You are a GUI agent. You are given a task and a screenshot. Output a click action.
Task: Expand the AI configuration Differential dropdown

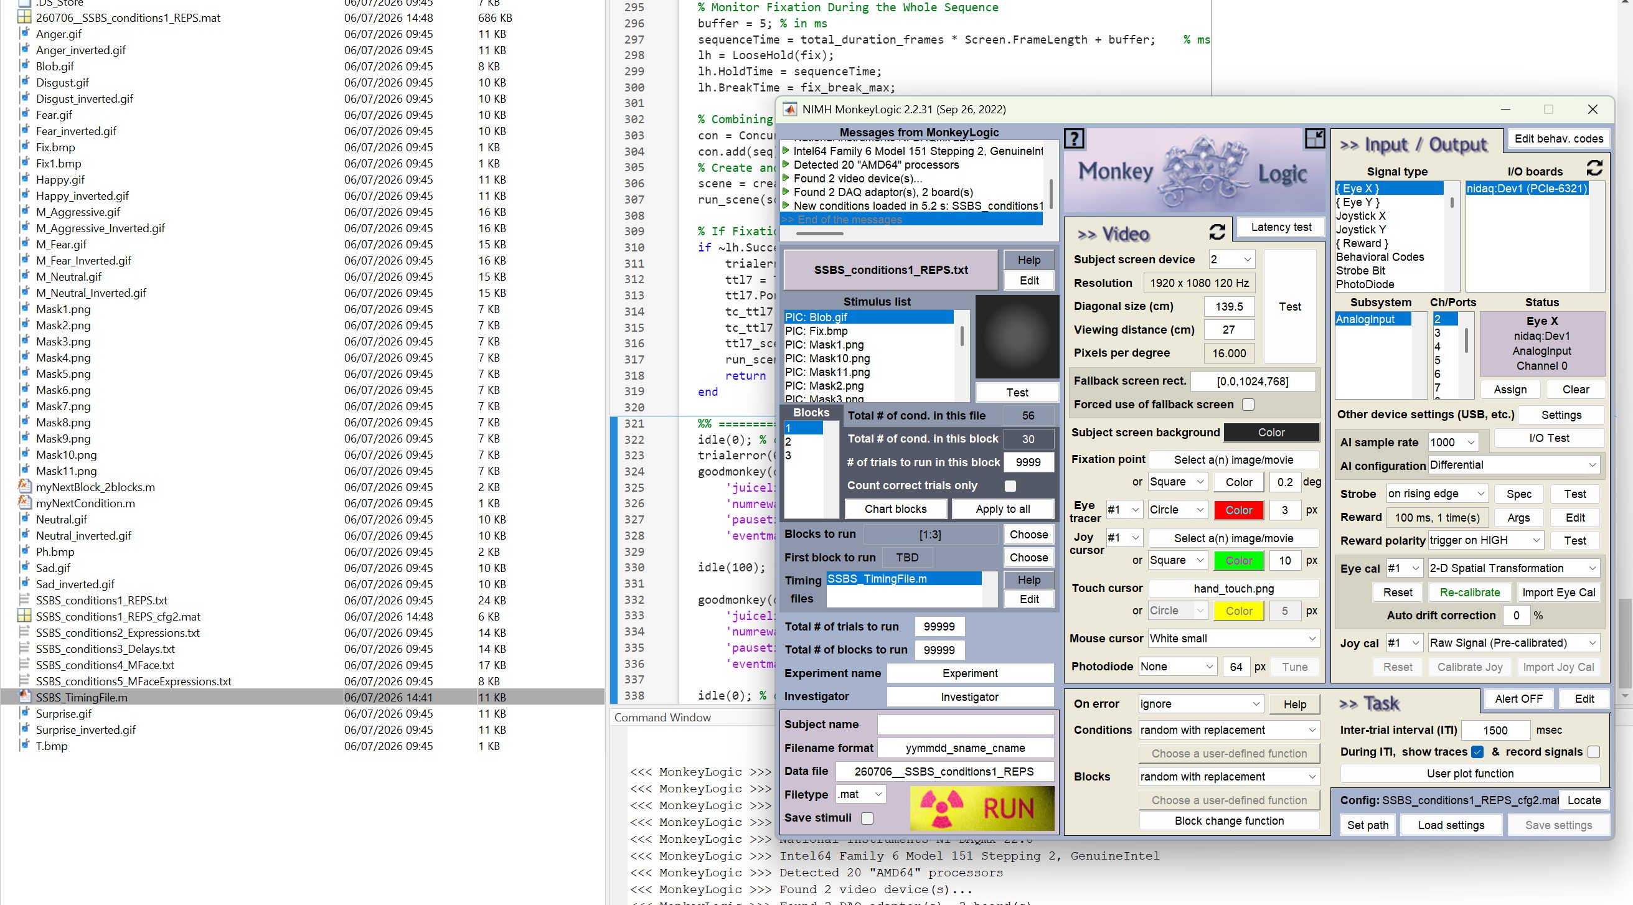pyautogui.click(x=1514, y=464)
